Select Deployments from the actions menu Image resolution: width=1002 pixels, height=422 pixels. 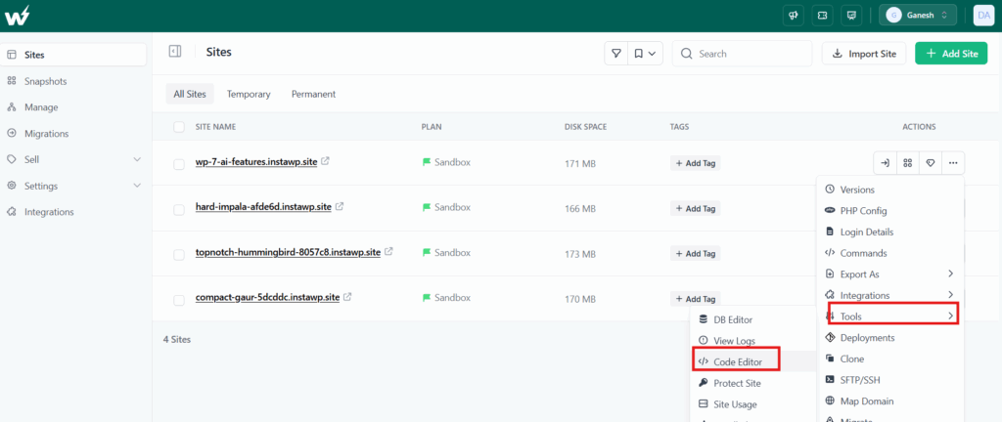[x=889, y=338]
